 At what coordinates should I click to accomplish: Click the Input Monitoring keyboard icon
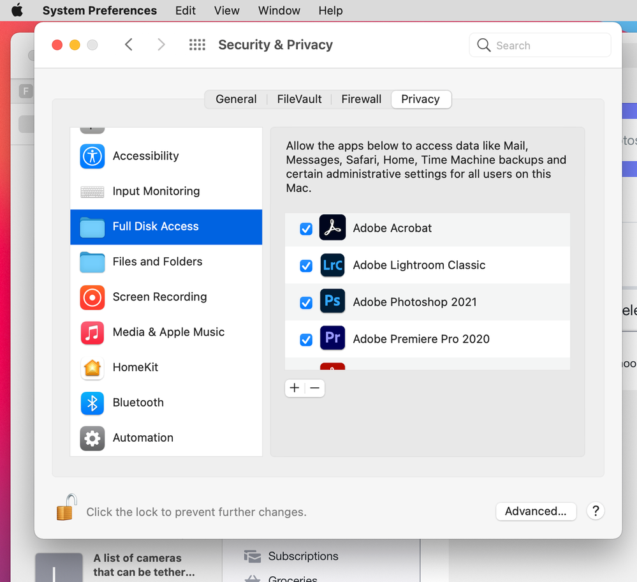[92, 191]
